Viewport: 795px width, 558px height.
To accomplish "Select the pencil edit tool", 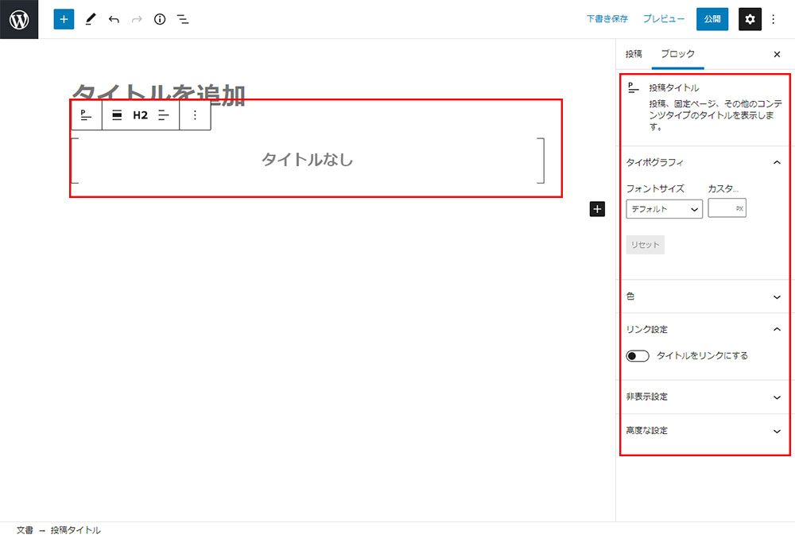I will (90, 19).
